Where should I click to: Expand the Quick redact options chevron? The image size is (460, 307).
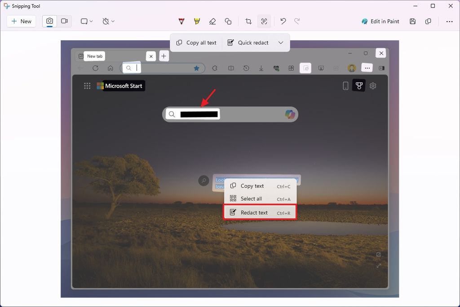[x=281, y=43]
